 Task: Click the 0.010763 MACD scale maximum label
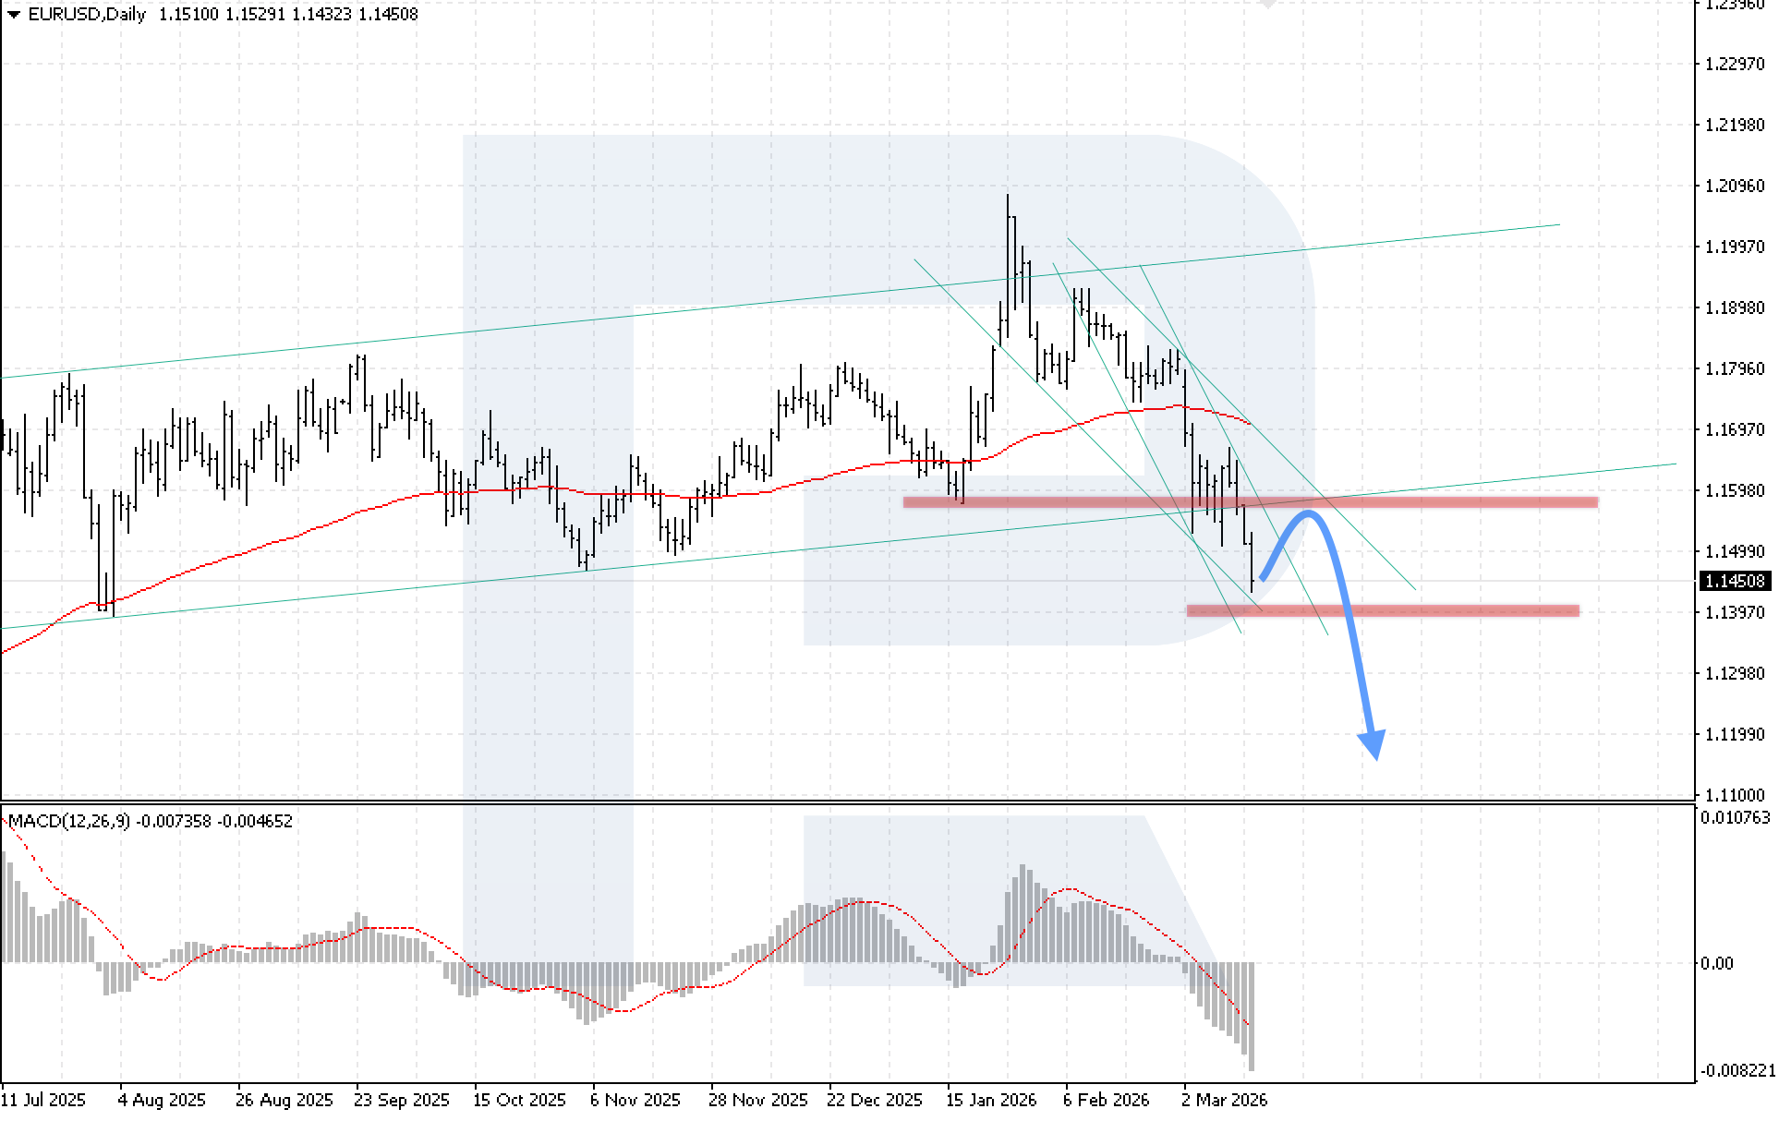pos(1736,817)
